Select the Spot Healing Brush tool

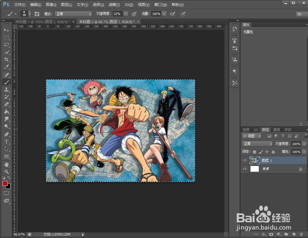coord(6,75)
